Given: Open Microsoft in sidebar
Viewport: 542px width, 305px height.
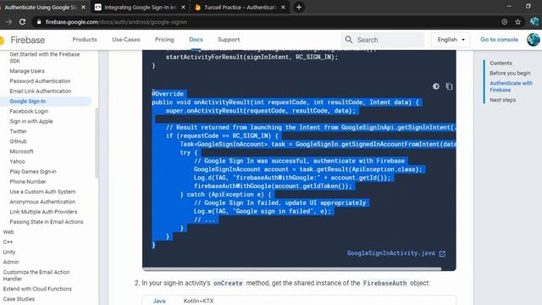Looking at the screenshot, I should click(x=21, y=151).
